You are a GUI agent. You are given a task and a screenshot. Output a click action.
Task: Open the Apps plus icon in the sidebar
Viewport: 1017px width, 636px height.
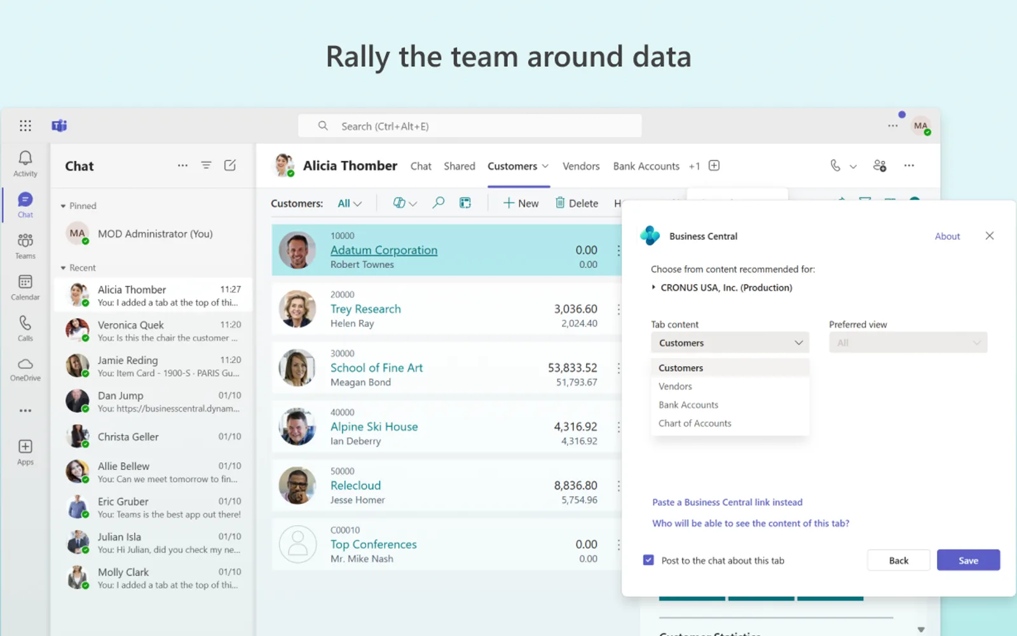pos(25,452)
